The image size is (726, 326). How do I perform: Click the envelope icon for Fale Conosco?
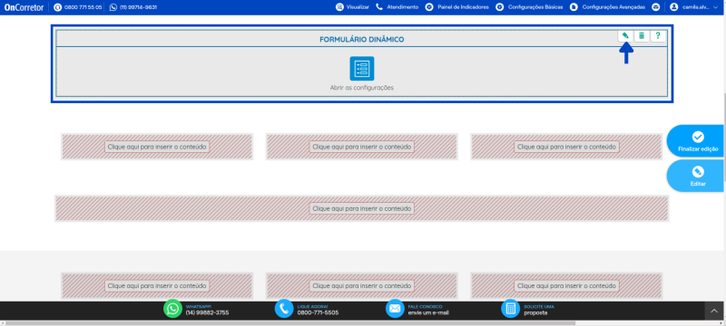pos(395,309)
